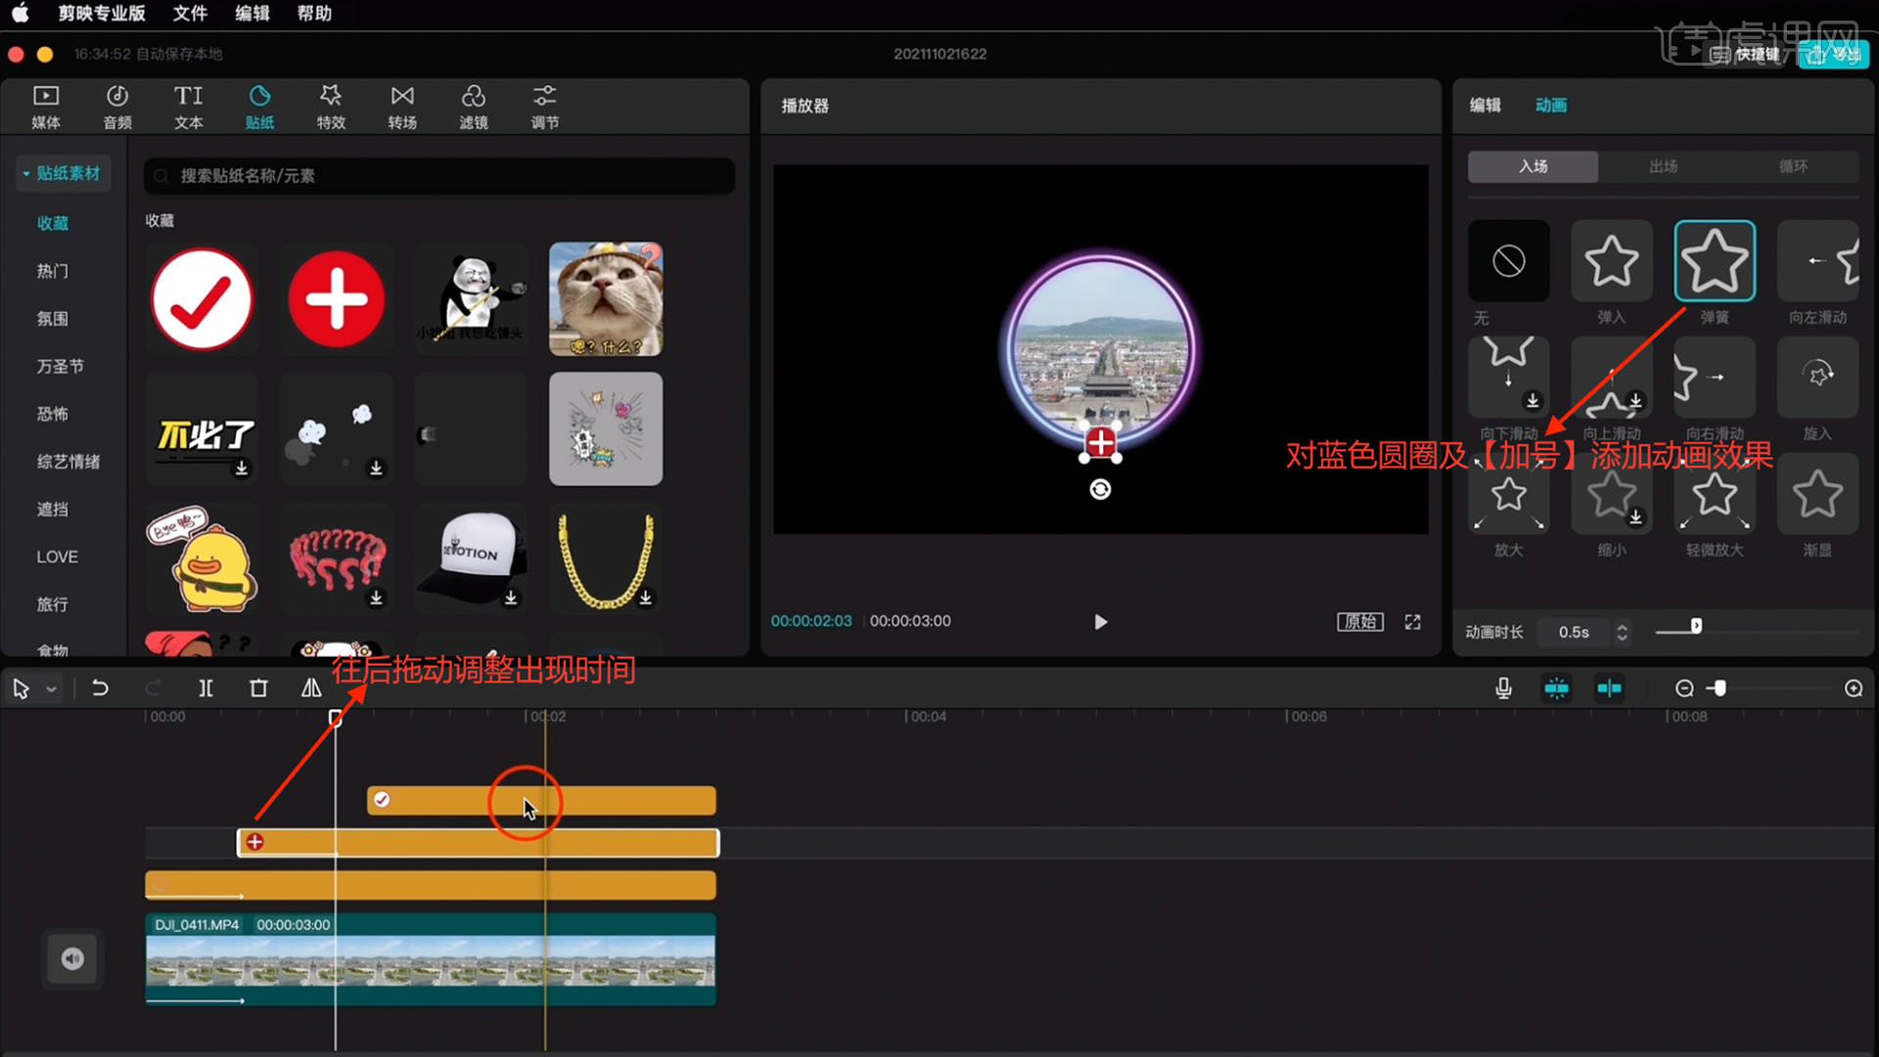Click the microphone record voiceover icon

pyautogui.click(x=1503, y=689)
